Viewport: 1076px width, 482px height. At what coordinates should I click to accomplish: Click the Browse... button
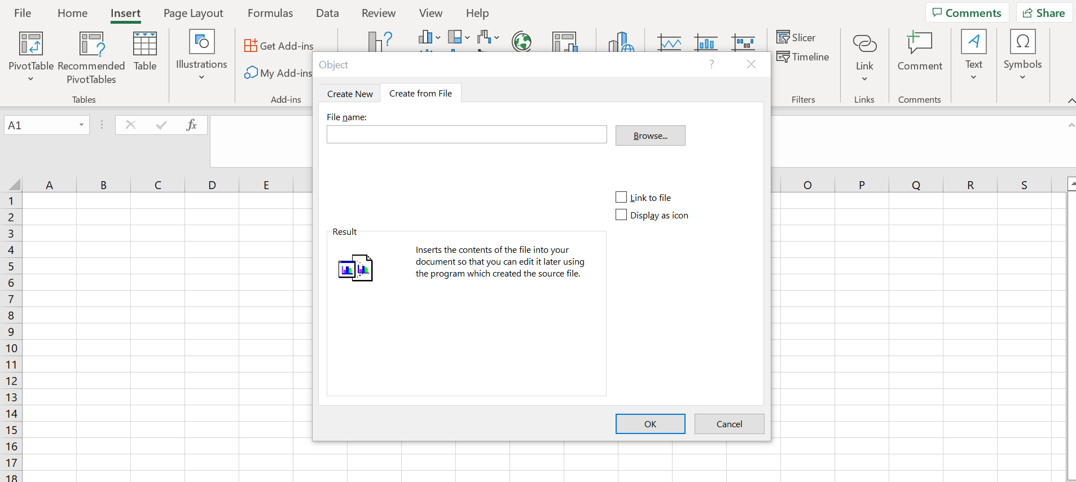(651, 135)
